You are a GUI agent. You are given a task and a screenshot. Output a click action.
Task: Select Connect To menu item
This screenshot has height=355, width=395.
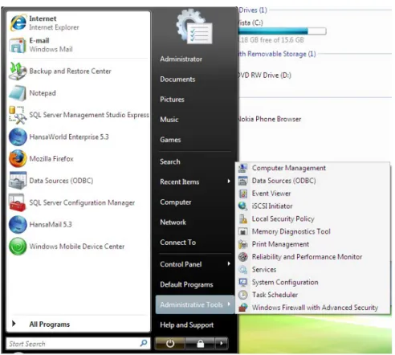pos(178,243)
